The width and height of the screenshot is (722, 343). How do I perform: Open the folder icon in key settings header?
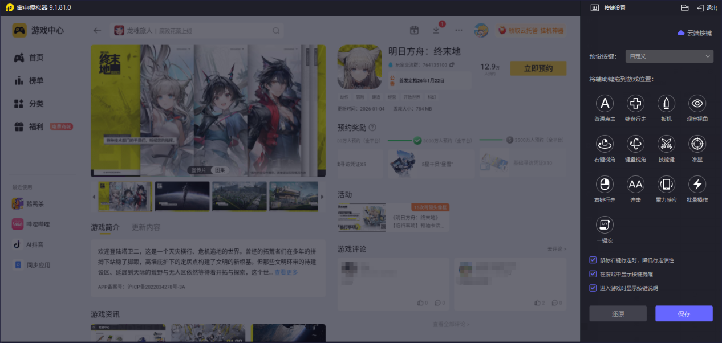685,7
